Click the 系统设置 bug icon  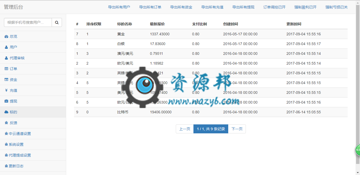pos(6,144)
